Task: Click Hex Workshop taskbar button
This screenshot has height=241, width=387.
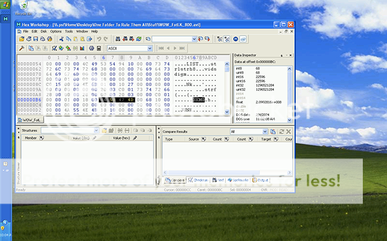Action: (x=5, y=19)
